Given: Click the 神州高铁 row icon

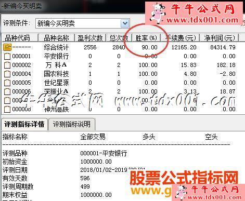Looking at the screenshot, I should [7, 109].
